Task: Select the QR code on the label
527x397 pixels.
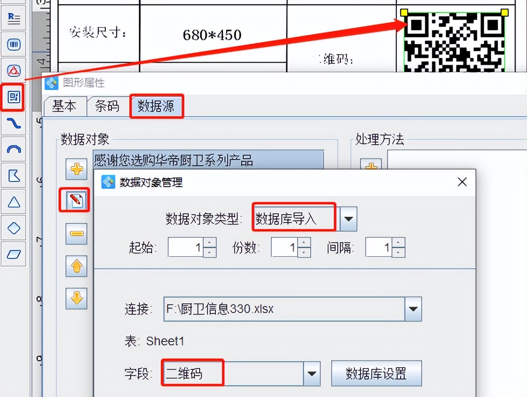Action: (455, 42)
